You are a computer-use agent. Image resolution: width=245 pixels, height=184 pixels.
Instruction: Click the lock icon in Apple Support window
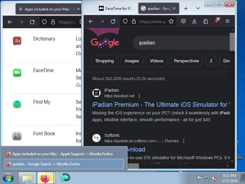[53, 22]
